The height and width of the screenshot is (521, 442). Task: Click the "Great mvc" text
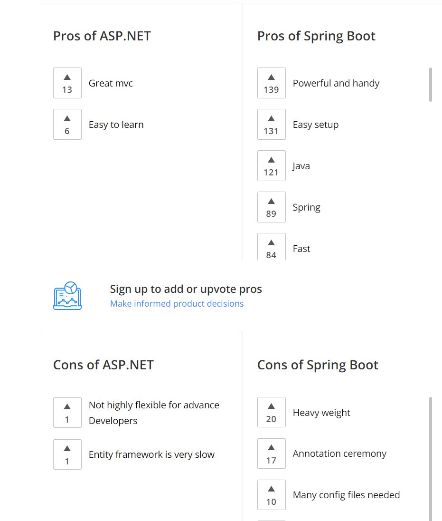click(x=111, y=83)
